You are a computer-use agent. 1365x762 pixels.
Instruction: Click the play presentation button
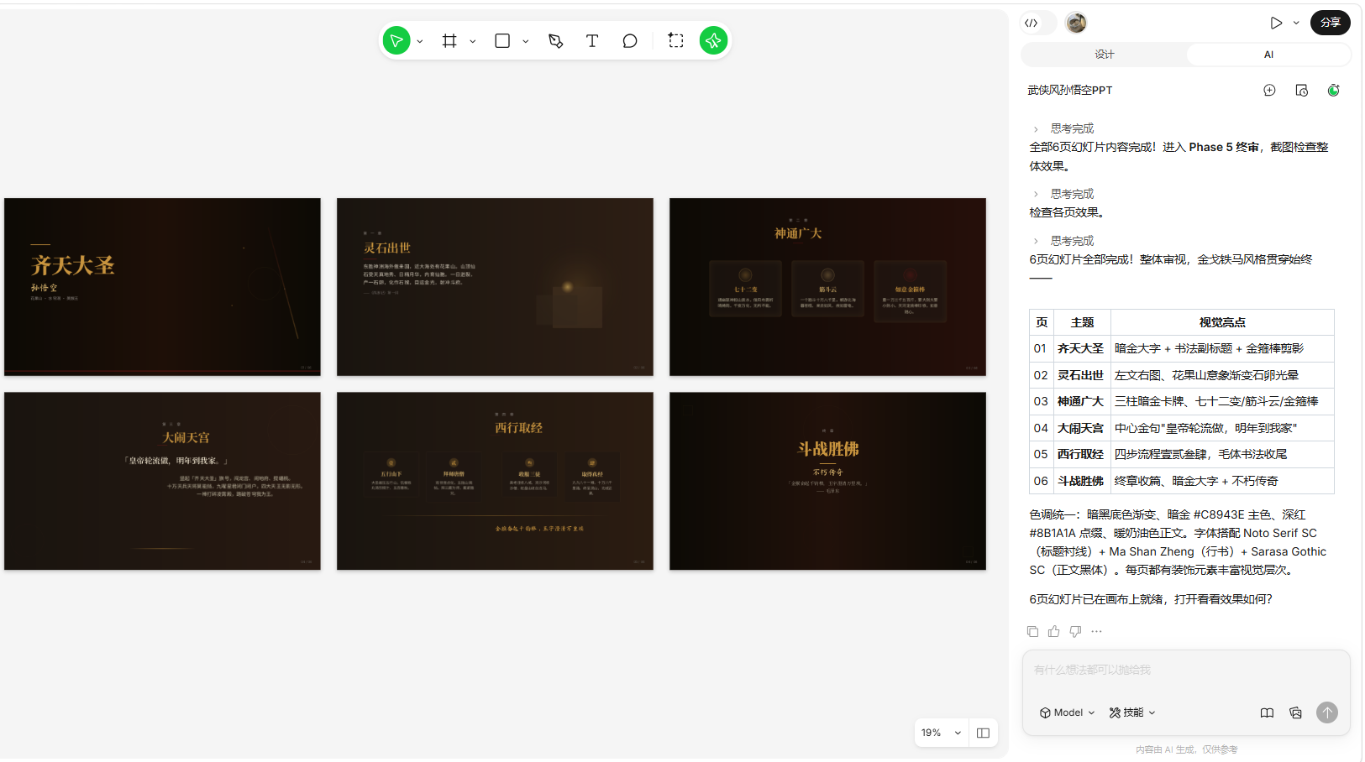coord(1276,23)
